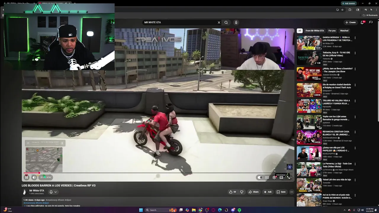
Task: Expand the notification bell dropdown for Mr White GTA
Action: [x=53, y=192]
